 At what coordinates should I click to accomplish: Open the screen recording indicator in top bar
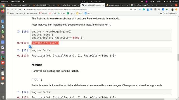(142, 2)
